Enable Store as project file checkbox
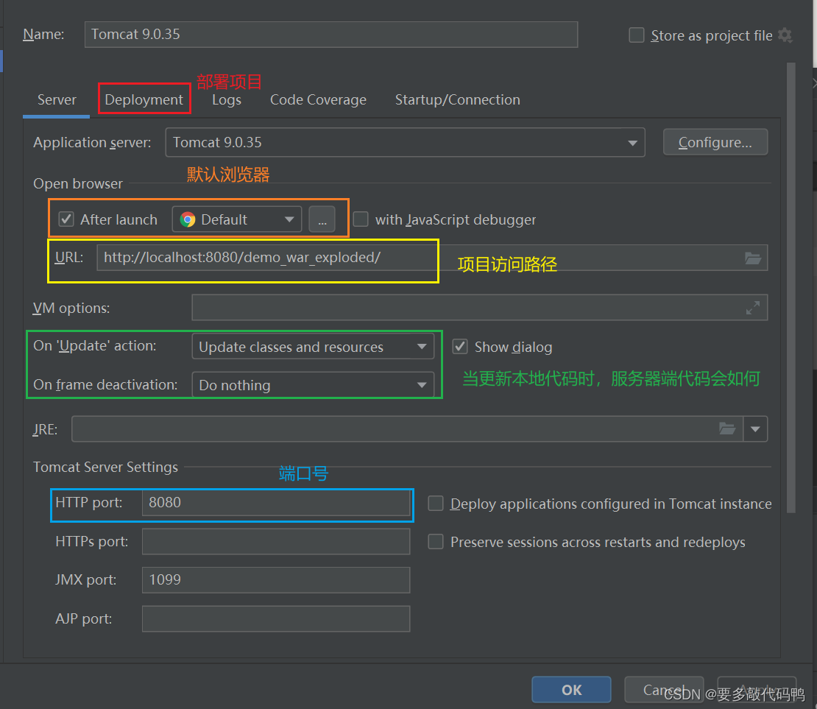817x709 pixels. pos(636,35)
